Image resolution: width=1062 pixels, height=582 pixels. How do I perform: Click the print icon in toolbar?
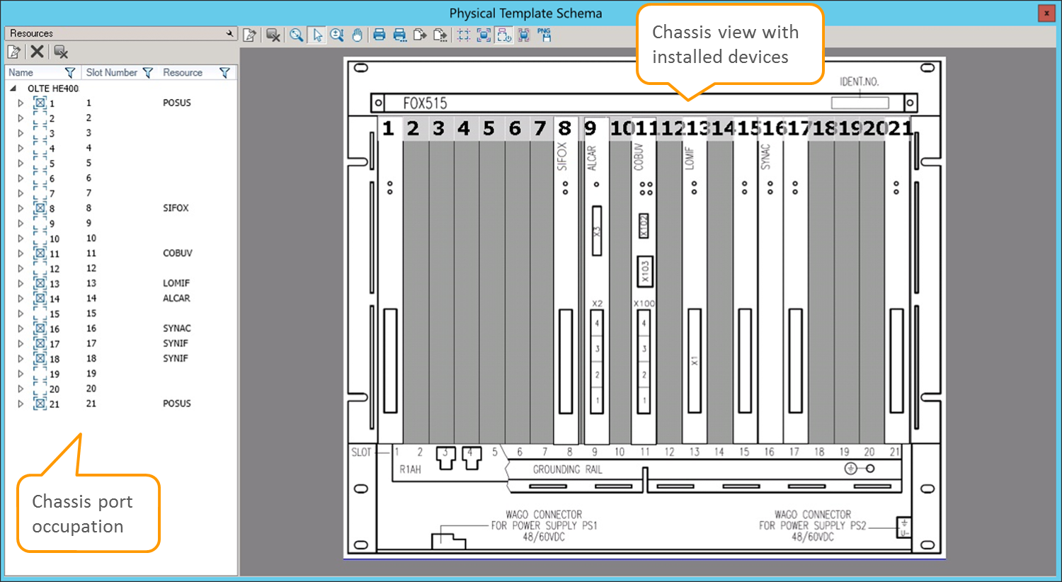379,35
